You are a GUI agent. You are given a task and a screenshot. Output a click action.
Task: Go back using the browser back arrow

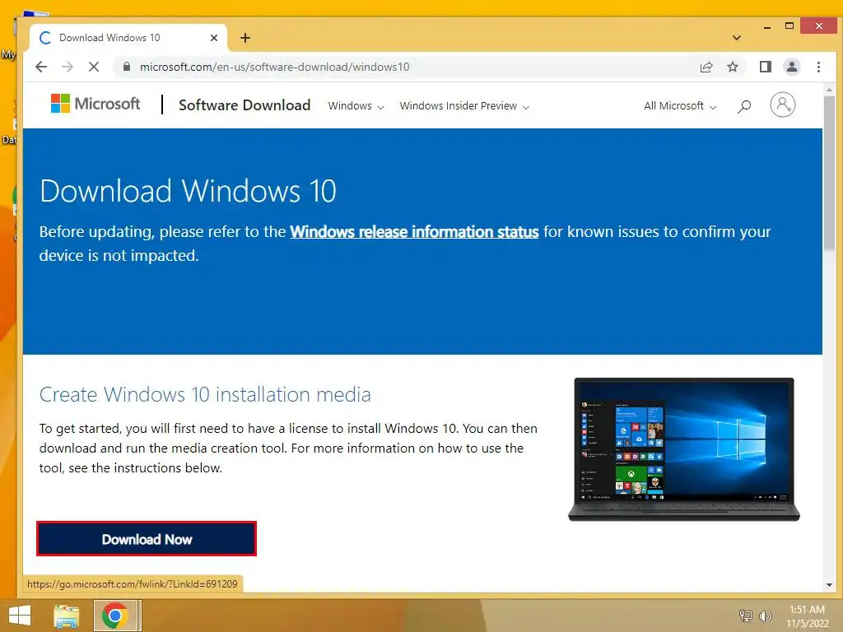(x=41, y=67)
